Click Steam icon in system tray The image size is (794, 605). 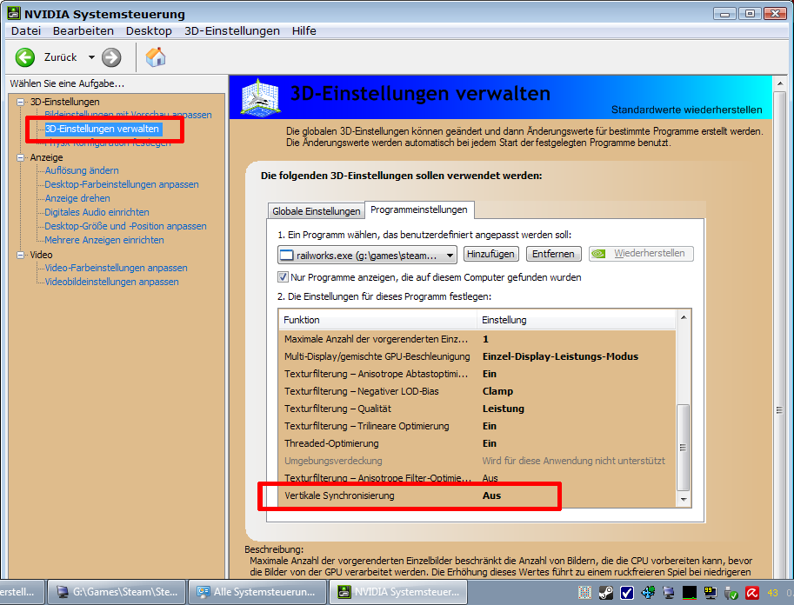606,592
